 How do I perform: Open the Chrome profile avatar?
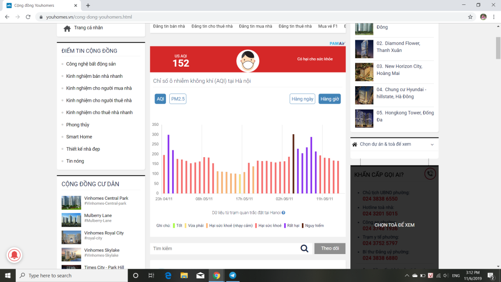point(483,17)
